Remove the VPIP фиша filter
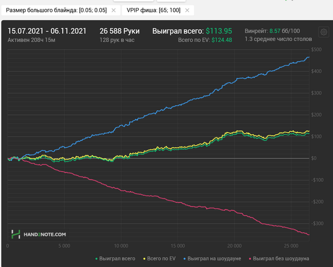Screen dimensions: 333x267 click(x=187, y=10)
